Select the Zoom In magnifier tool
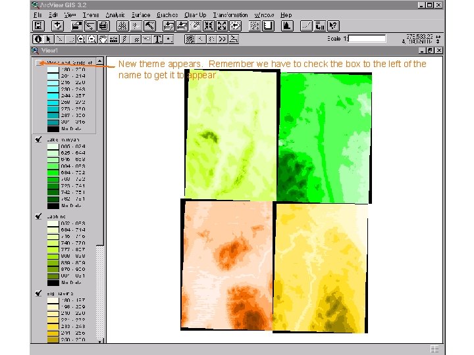 [x=81, y=39]
